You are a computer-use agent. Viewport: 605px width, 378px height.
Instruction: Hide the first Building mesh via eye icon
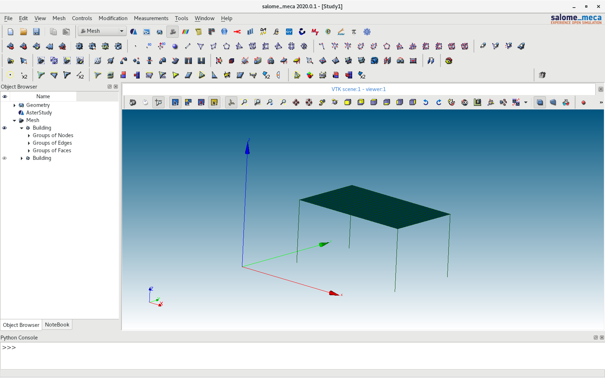[x=5, y=128]
